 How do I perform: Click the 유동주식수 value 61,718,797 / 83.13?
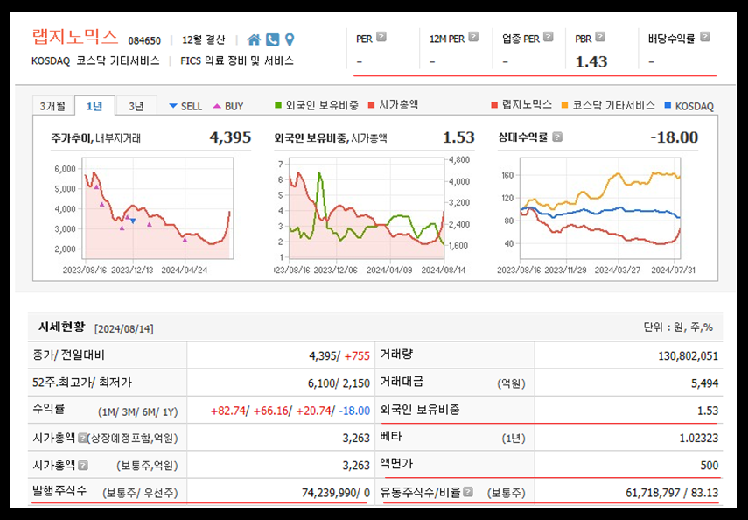(672, 493)
